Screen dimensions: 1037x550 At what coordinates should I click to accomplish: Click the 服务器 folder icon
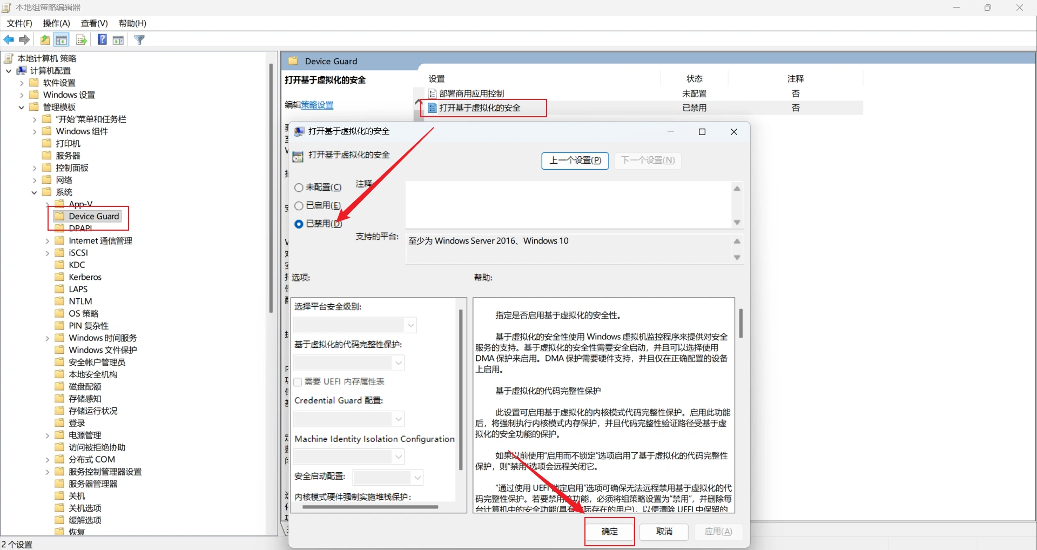coord(47,156)
